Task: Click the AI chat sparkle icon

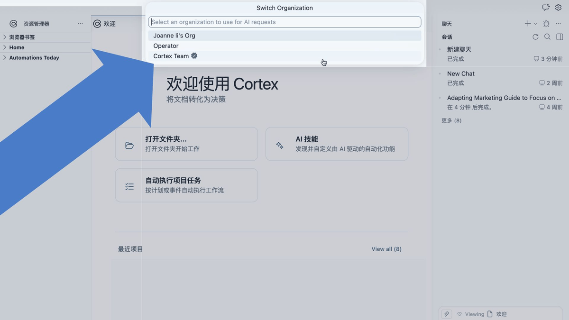Action: pos(546,8)
